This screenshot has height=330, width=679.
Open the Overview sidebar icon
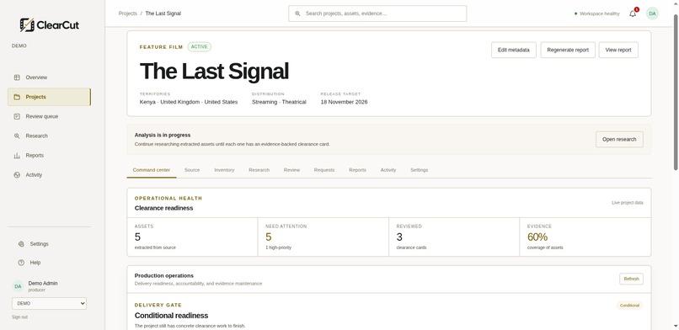(x=17, y=77)
